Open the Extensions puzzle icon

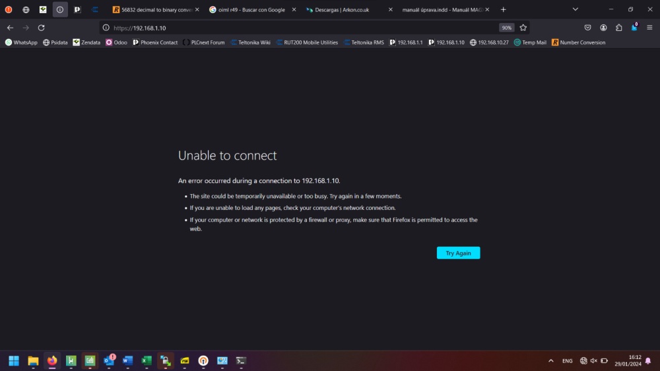618,28
